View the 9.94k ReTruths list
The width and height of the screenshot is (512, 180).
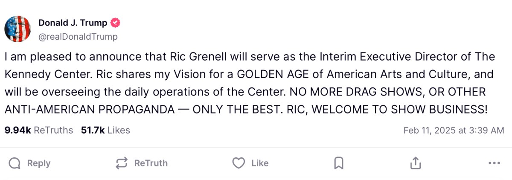[38, 130]
